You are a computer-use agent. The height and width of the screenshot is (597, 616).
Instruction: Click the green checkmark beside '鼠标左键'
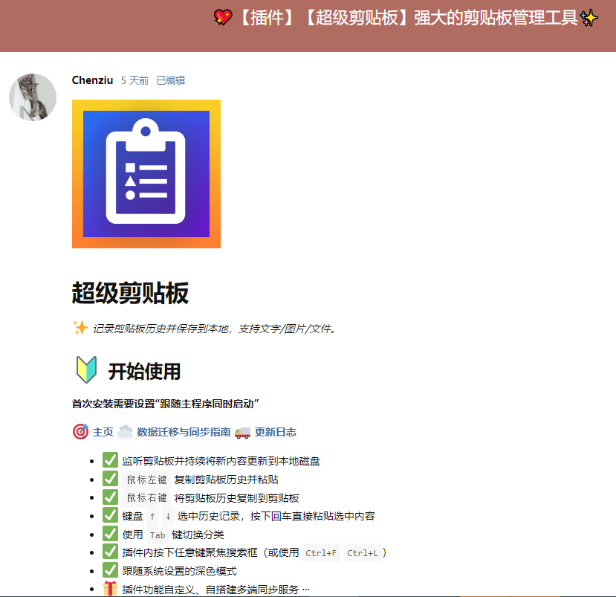110,478
